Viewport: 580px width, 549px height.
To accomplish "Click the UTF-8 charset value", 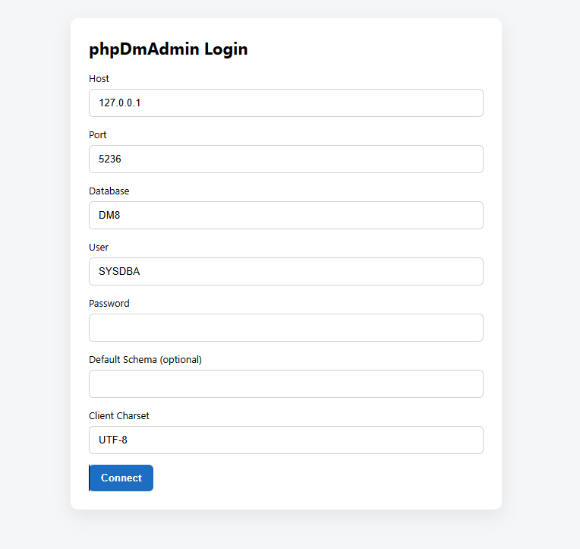I will 113,440.
